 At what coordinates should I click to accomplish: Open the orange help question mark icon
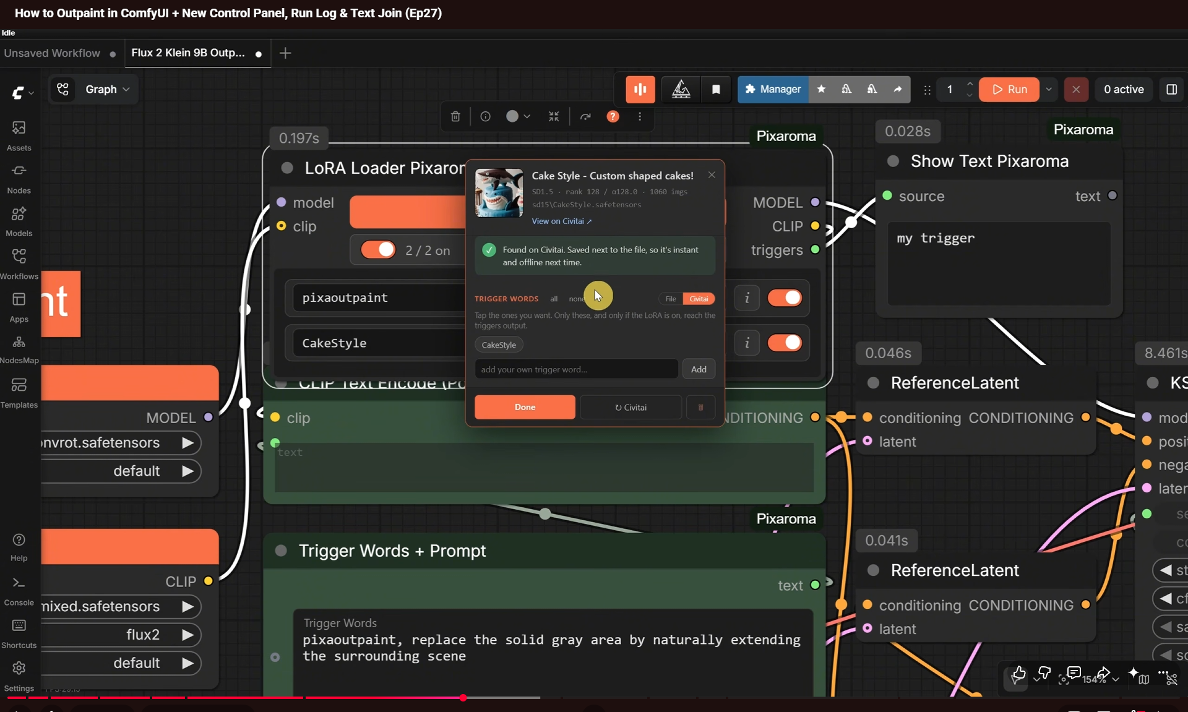pyautogui.click(x=613, y=116)
